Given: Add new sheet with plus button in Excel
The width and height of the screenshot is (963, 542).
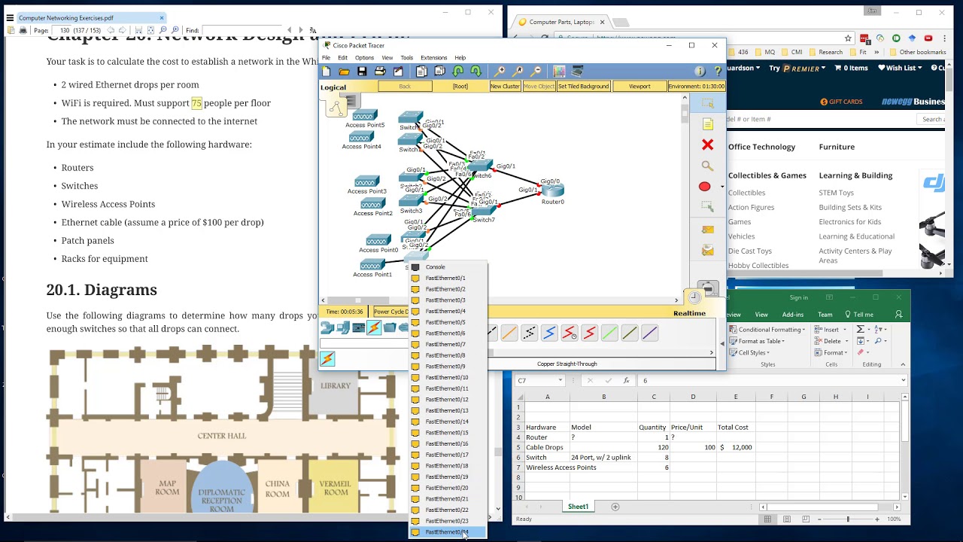Looking at the screenshot, I should click(x=615, y=507).
